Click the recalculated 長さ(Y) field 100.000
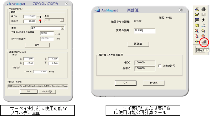 145,69
